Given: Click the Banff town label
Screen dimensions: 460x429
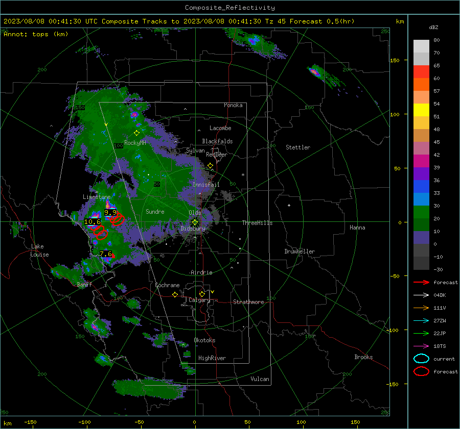Looking at the screenshot, I should click(x=84, y=284).
